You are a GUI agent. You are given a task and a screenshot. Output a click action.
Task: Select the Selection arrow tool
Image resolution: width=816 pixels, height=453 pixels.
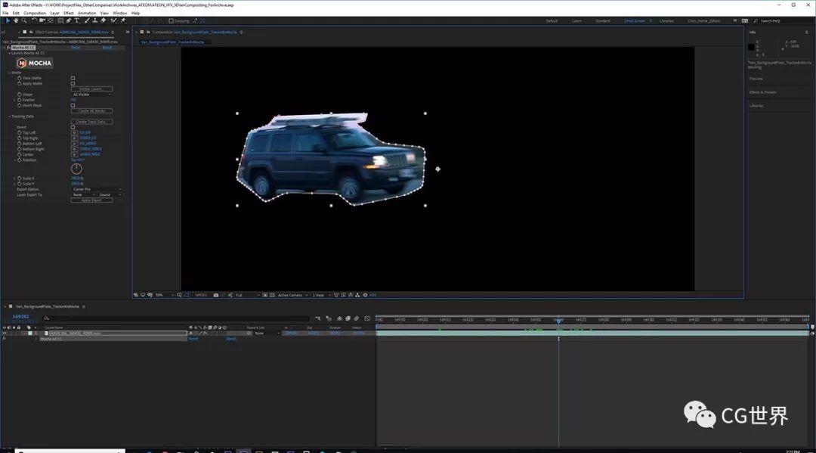coord(7,20)
